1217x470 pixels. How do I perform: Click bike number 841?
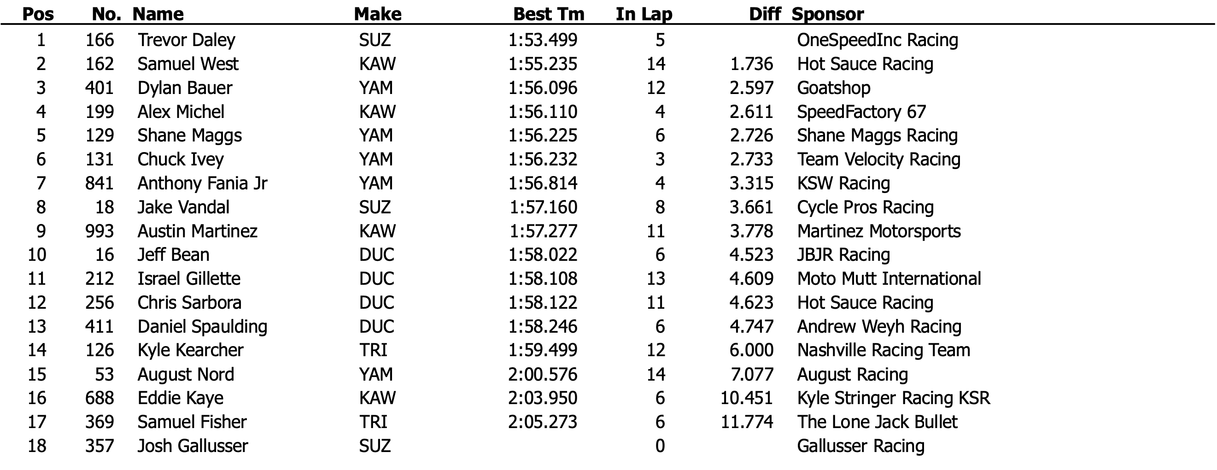[99, 183]
